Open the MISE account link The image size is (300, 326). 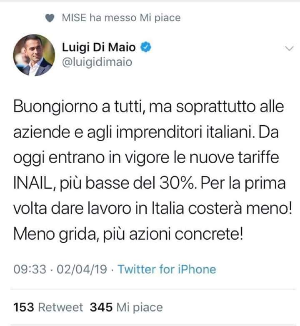tap(74, 17)
